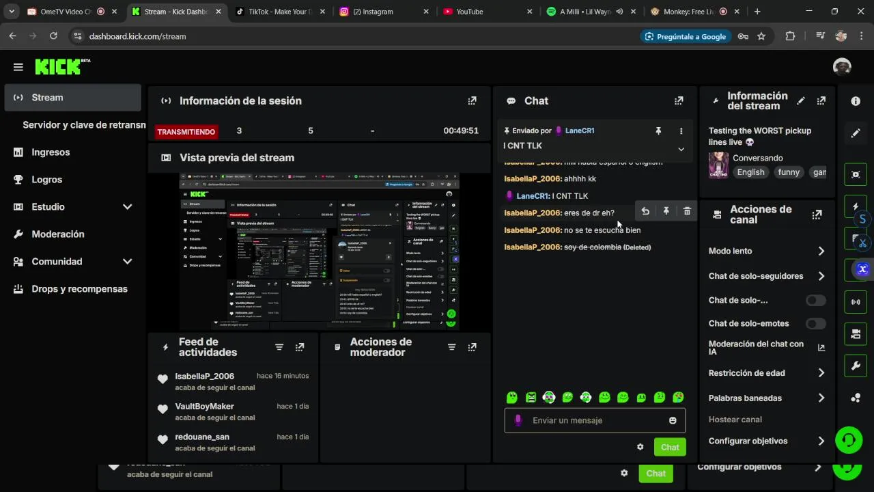This screenshot has width=874, height=492.
Task: Open Drops y recompensas in sidebar
Action: click(72, 289)
